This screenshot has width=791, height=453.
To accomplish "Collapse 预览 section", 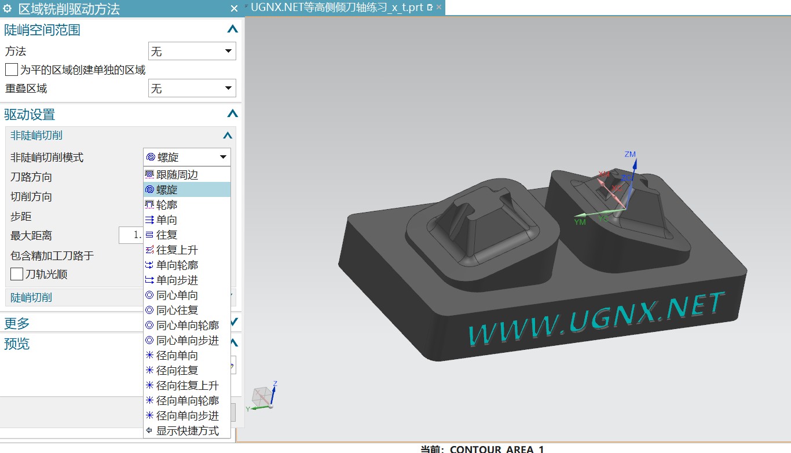I will tap(234, 343).
